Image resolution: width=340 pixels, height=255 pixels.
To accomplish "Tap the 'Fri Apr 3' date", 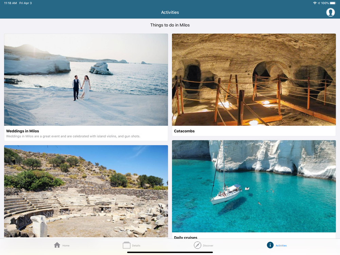I will (x=26, y=3).
